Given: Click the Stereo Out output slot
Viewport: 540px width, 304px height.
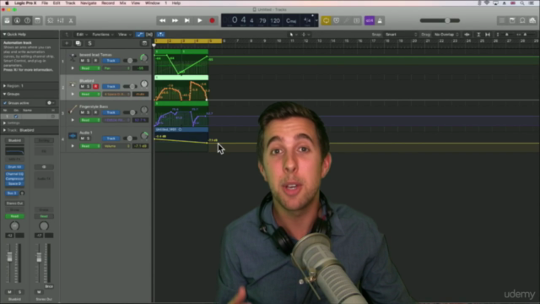Looking at the screenshot, I should coord(14,204).
